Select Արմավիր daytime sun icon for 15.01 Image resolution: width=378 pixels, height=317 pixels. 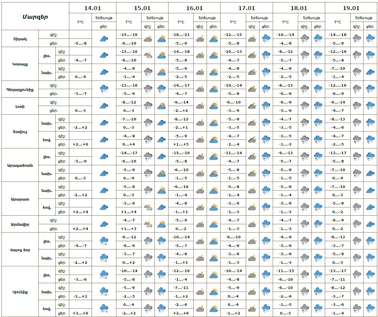[161, 224]
